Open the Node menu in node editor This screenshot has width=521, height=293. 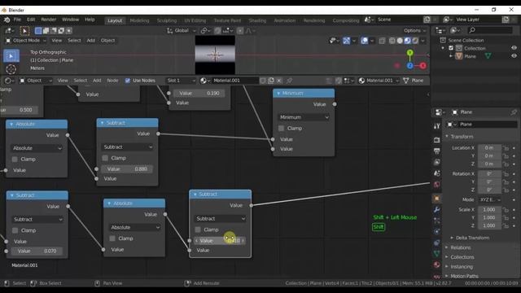(x=112, y=81)
